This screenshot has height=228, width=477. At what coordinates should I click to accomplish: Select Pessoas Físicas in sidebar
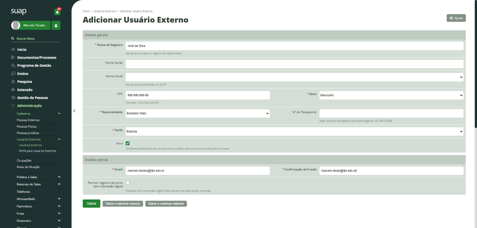tap(28, 127)
